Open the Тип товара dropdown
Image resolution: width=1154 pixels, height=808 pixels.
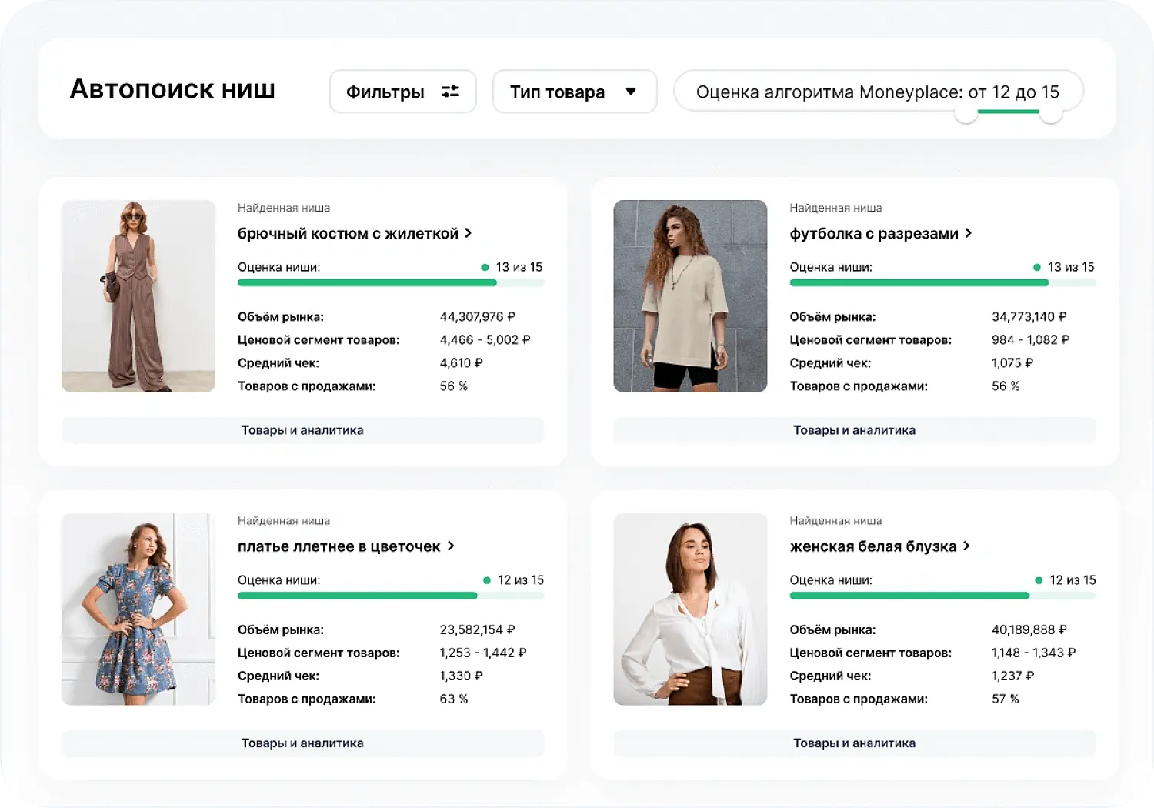(x=575, y=92)
